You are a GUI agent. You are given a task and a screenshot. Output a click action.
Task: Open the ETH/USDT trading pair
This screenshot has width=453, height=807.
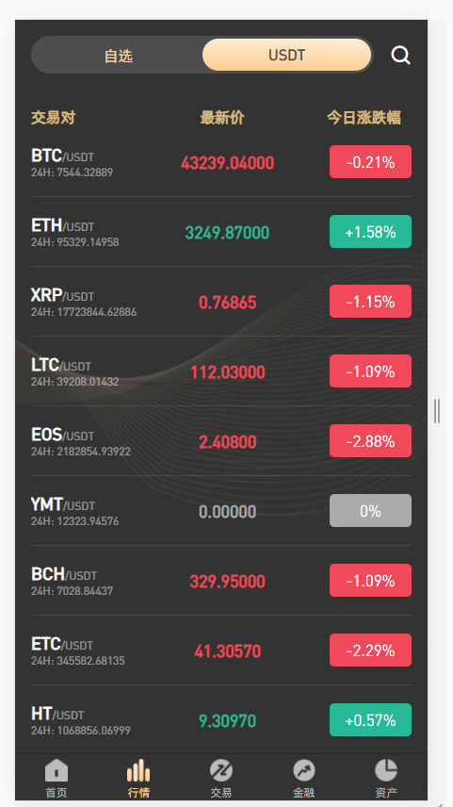[221, 232]
